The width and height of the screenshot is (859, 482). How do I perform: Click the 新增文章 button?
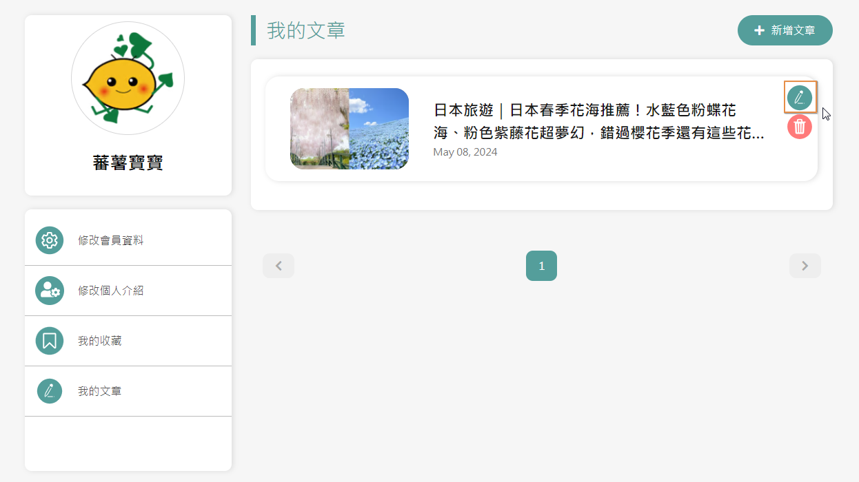[785, 30]
